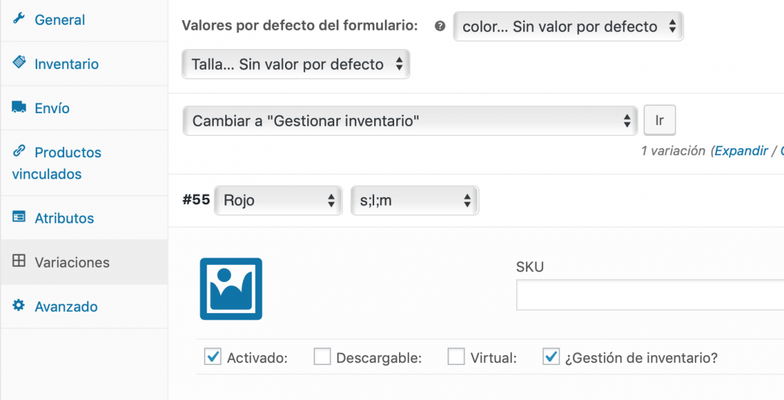Click the gear icon beside Avanzado

point(19,305)
